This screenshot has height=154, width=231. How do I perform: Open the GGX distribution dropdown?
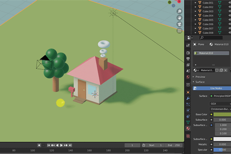coord(220,104)
